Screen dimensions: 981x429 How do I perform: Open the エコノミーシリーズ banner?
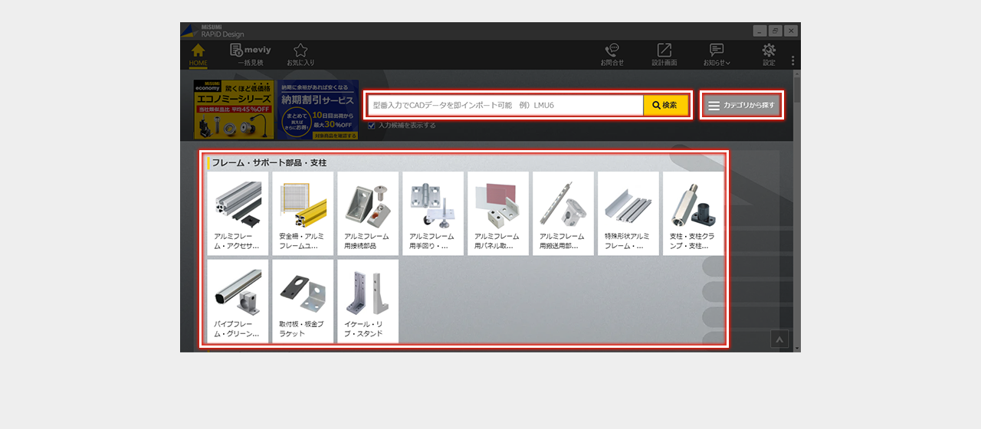click(233, 110)
